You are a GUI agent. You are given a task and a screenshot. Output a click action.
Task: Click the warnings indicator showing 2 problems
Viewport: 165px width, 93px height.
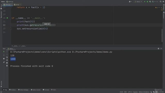(x=156, y=7)
